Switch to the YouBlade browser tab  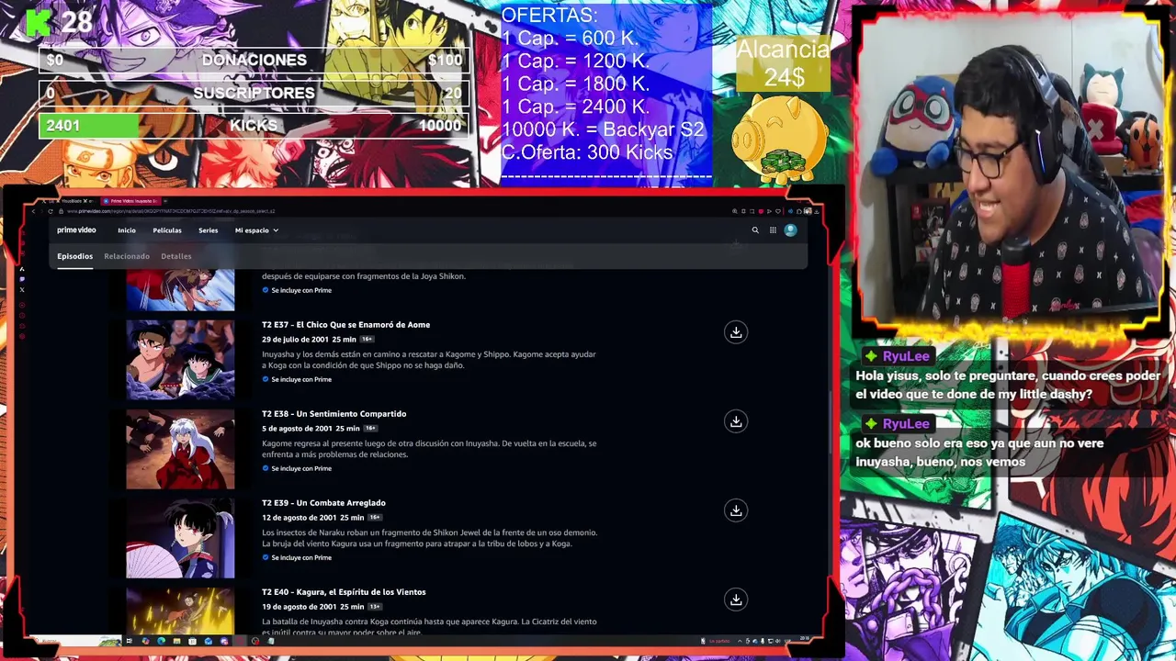tap(74, 201)
